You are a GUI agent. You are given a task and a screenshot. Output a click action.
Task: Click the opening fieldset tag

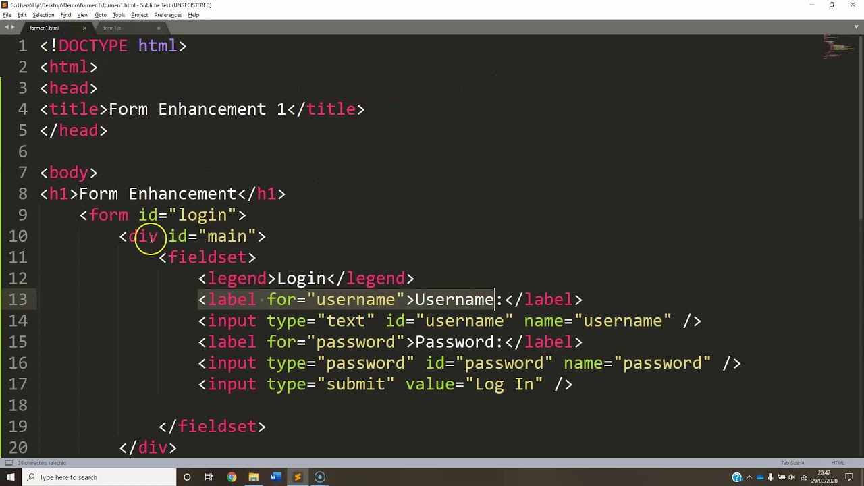tap(207, 257)
